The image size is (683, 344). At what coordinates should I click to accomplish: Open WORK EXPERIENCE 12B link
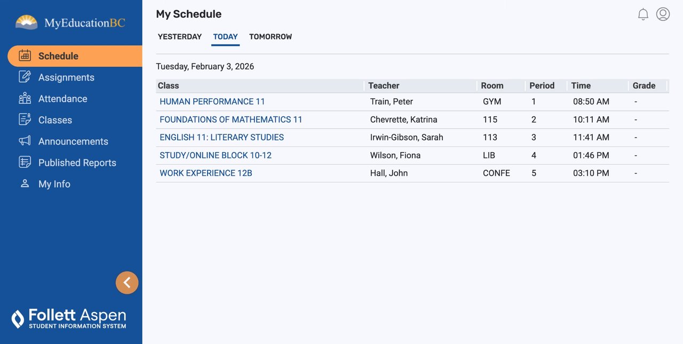(x=206, y=173)
